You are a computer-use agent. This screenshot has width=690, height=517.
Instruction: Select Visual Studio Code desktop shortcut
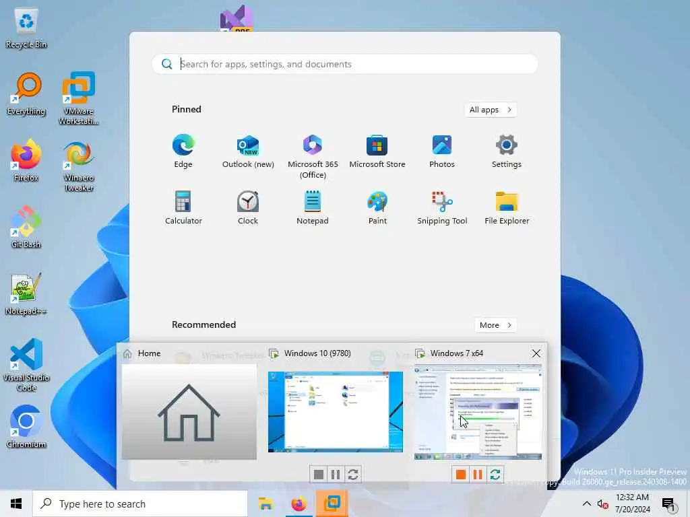(26, 365)
